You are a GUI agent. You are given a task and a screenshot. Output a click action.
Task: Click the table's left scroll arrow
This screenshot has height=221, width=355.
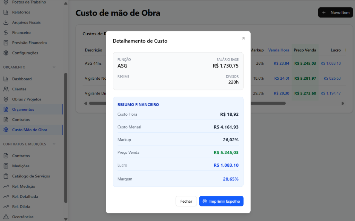(86, 103)
